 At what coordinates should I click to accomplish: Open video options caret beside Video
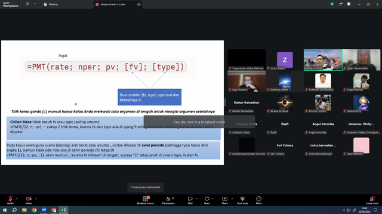(36, 199)
